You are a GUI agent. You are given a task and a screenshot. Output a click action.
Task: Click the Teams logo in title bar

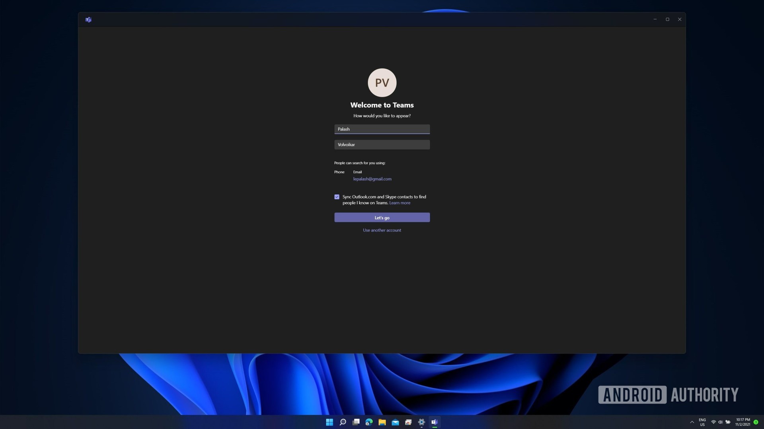88,19
